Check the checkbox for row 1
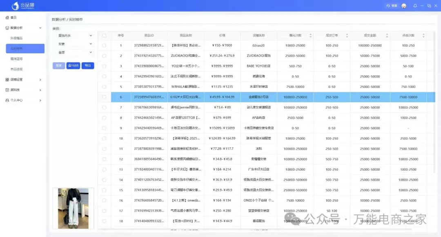This screenshot has height=237, width=441. (x=104, y=45)
